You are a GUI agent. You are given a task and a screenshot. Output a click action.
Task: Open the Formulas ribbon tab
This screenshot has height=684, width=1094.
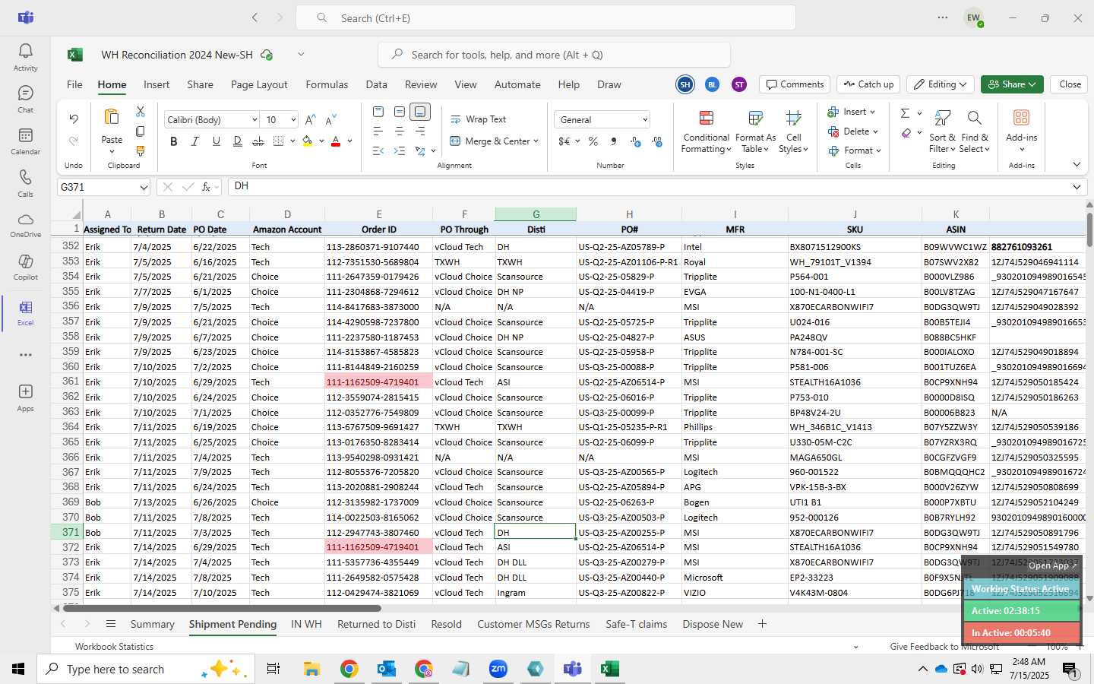click(x=327, y=84)
